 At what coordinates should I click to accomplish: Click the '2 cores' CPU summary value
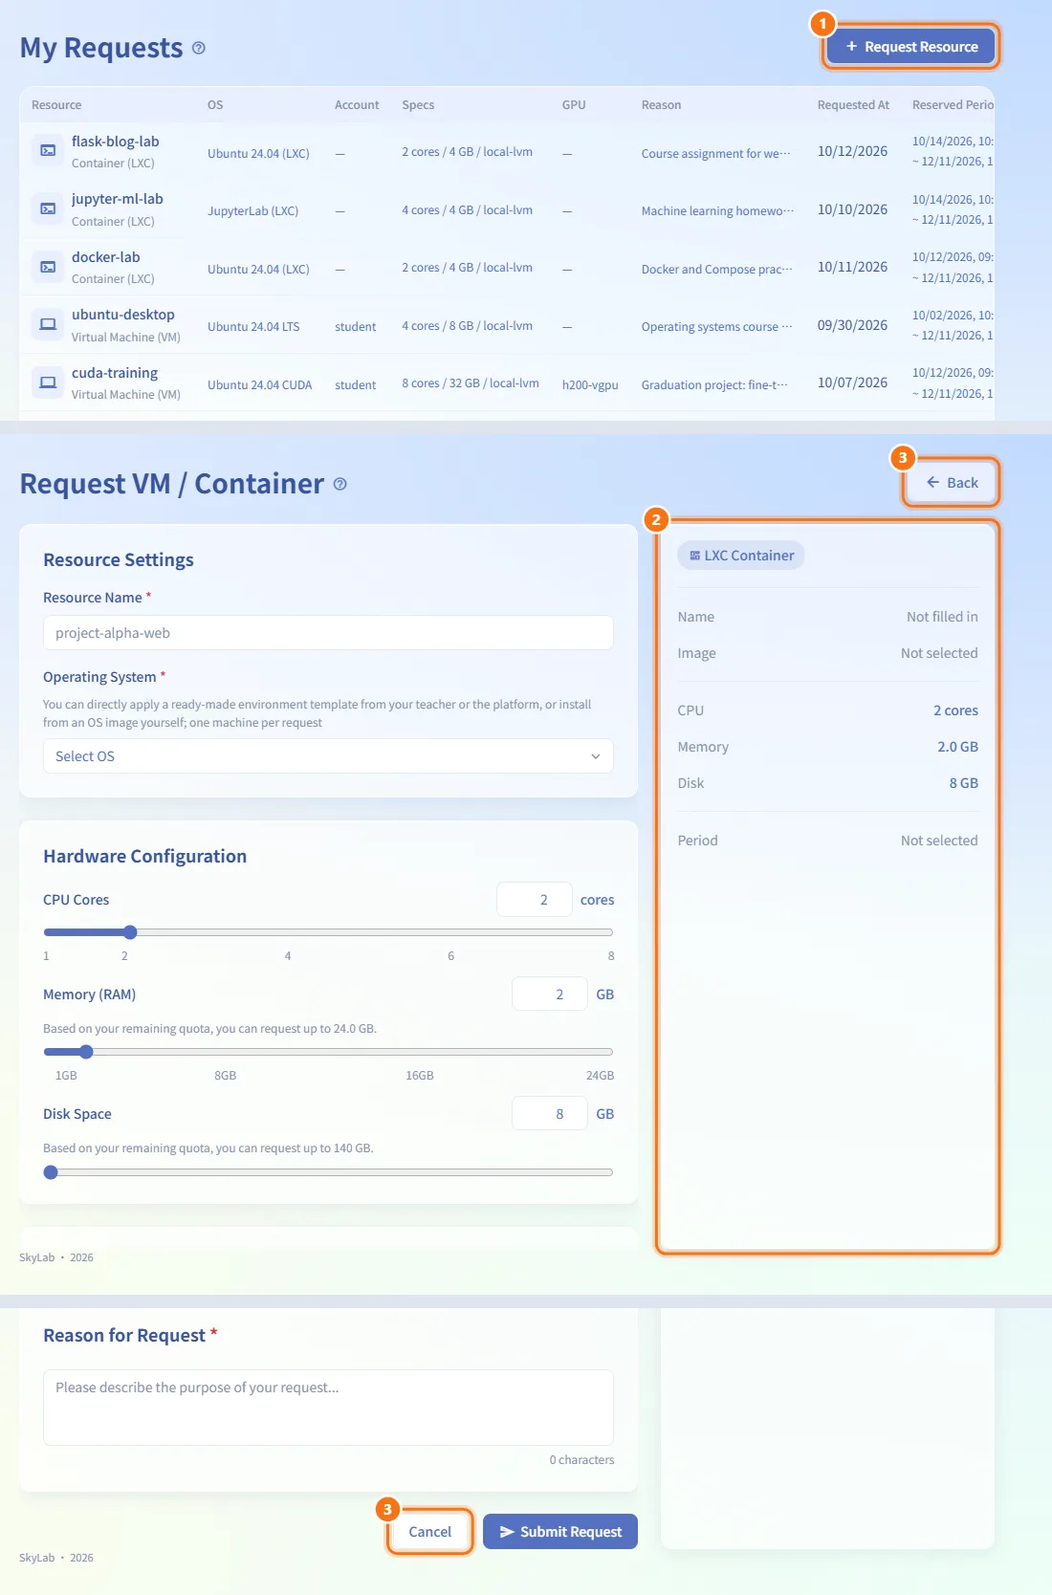point(955,710)
